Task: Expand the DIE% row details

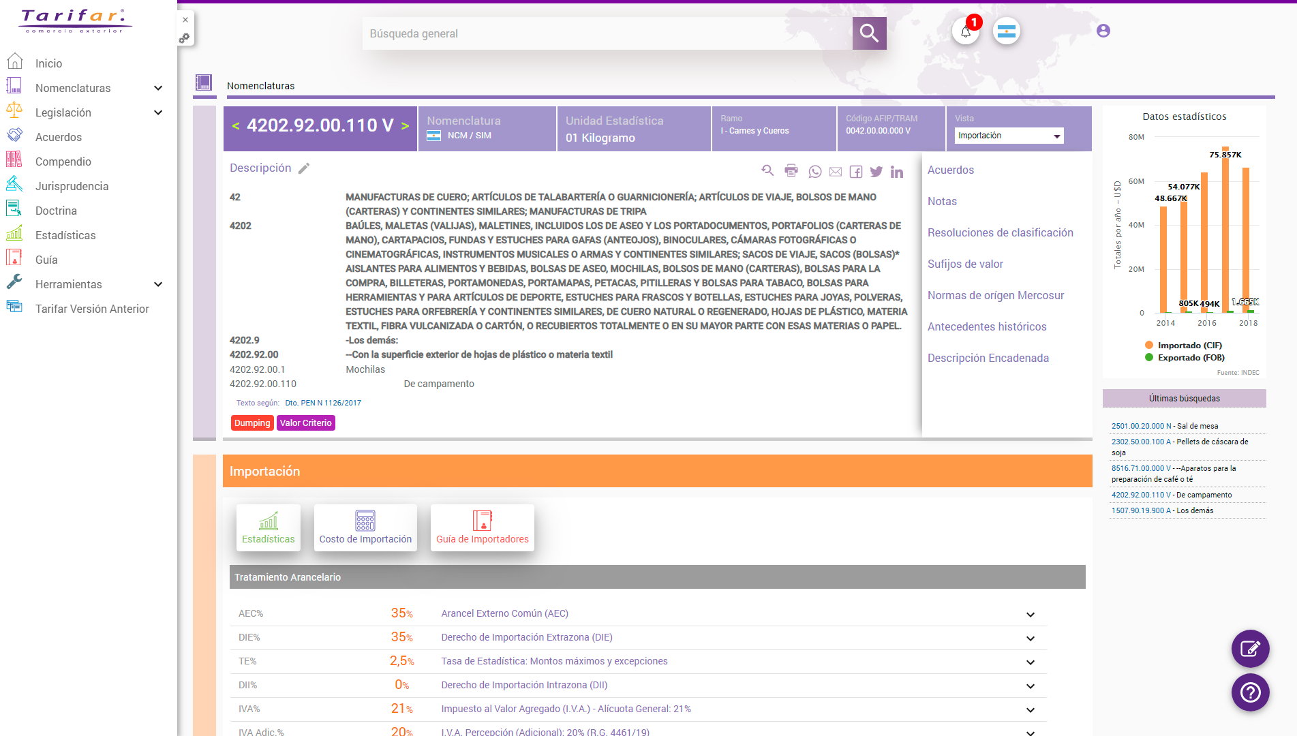Action: click(x=1031, y=638)
